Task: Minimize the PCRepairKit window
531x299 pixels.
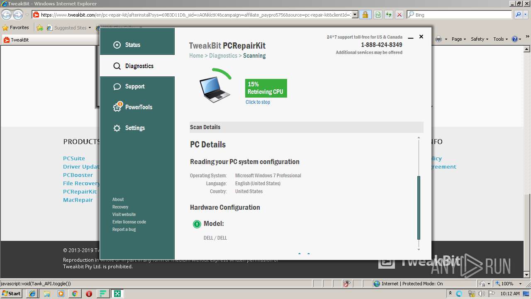Action: point(411,37)
